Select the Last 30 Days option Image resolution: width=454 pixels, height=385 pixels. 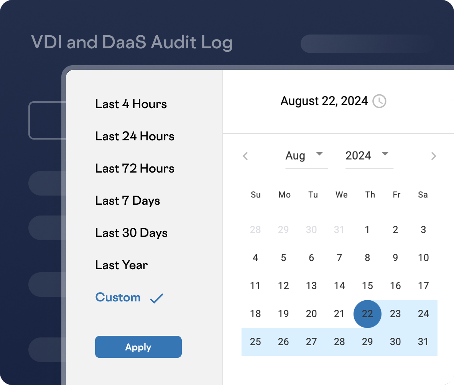pos(131,233)
